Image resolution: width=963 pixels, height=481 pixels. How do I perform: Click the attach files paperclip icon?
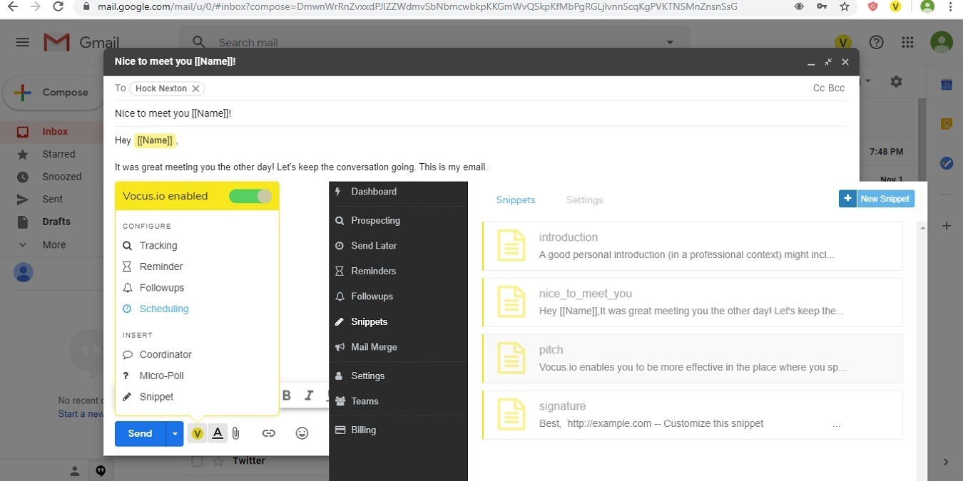(235, 433)
